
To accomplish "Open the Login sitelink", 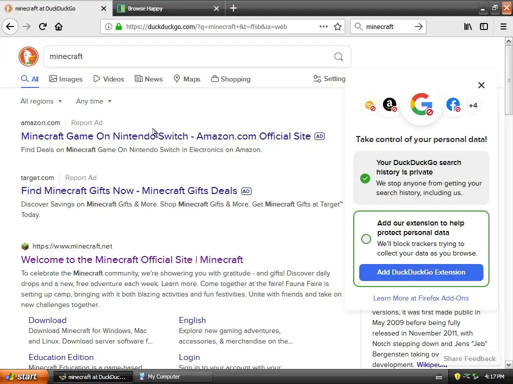I will point(189,357).
